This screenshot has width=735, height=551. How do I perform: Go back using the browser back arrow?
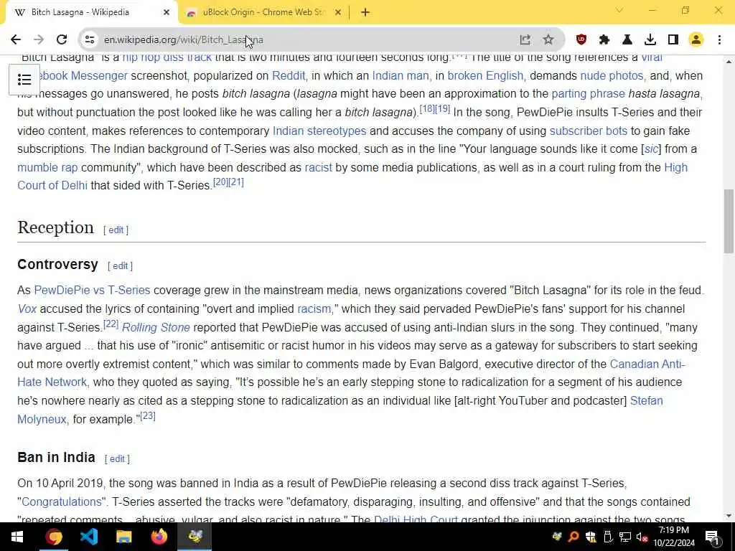click(x=16, y=40)
